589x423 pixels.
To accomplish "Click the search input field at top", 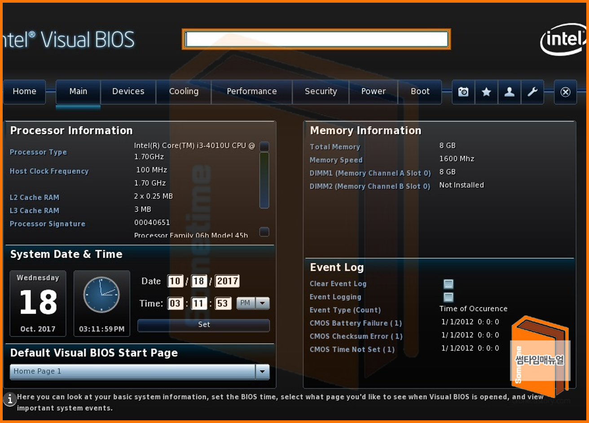I will 316,39.
